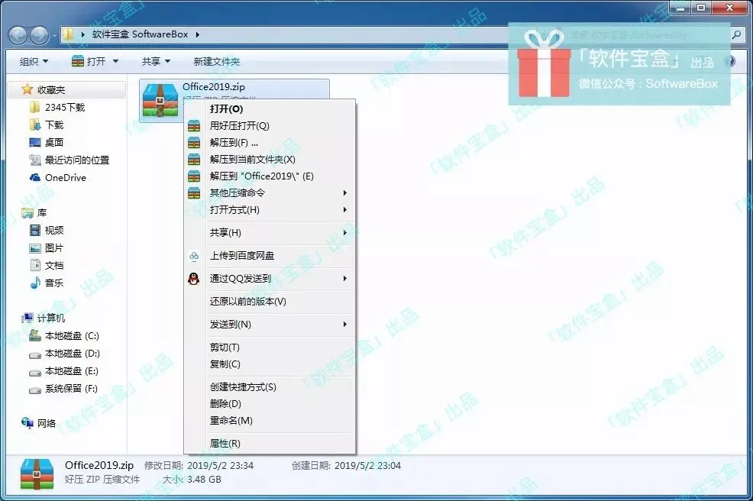This screenshot has height=501, width=753.
Task: Click the HaoZip icon beside 其他压缩命令
Action: pos(194,193)
